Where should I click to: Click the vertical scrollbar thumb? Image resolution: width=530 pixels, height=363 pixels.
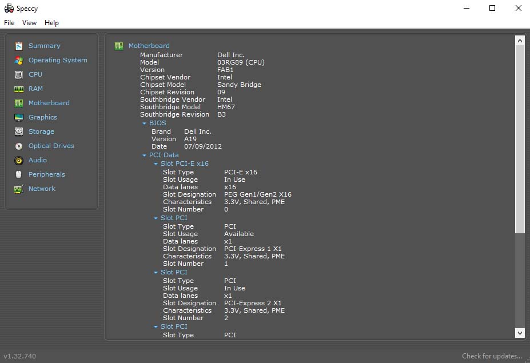coord(520,139)
